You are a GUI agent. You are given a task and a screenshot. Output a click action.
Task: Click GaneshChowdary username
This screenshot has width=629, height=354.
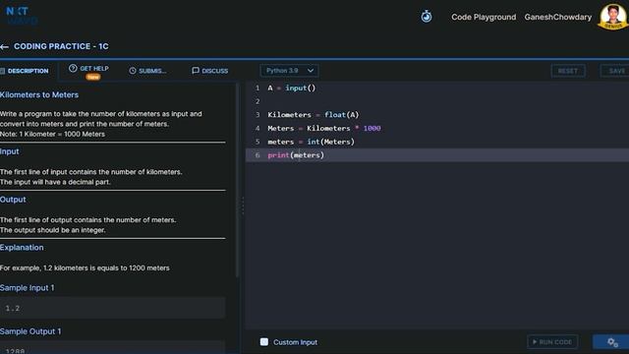click(557, 17)
